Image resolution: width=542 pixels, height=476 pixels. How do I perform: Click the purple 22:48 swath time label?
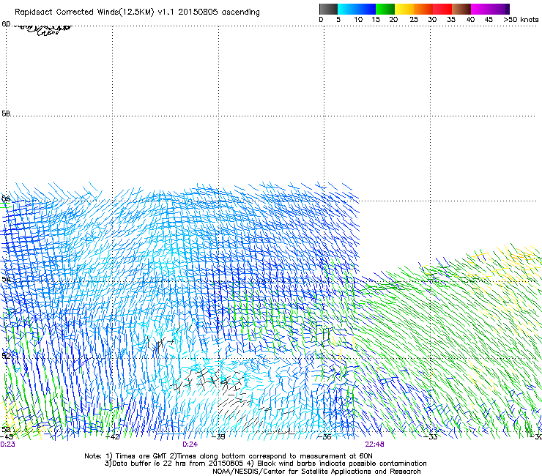(375, 445)
